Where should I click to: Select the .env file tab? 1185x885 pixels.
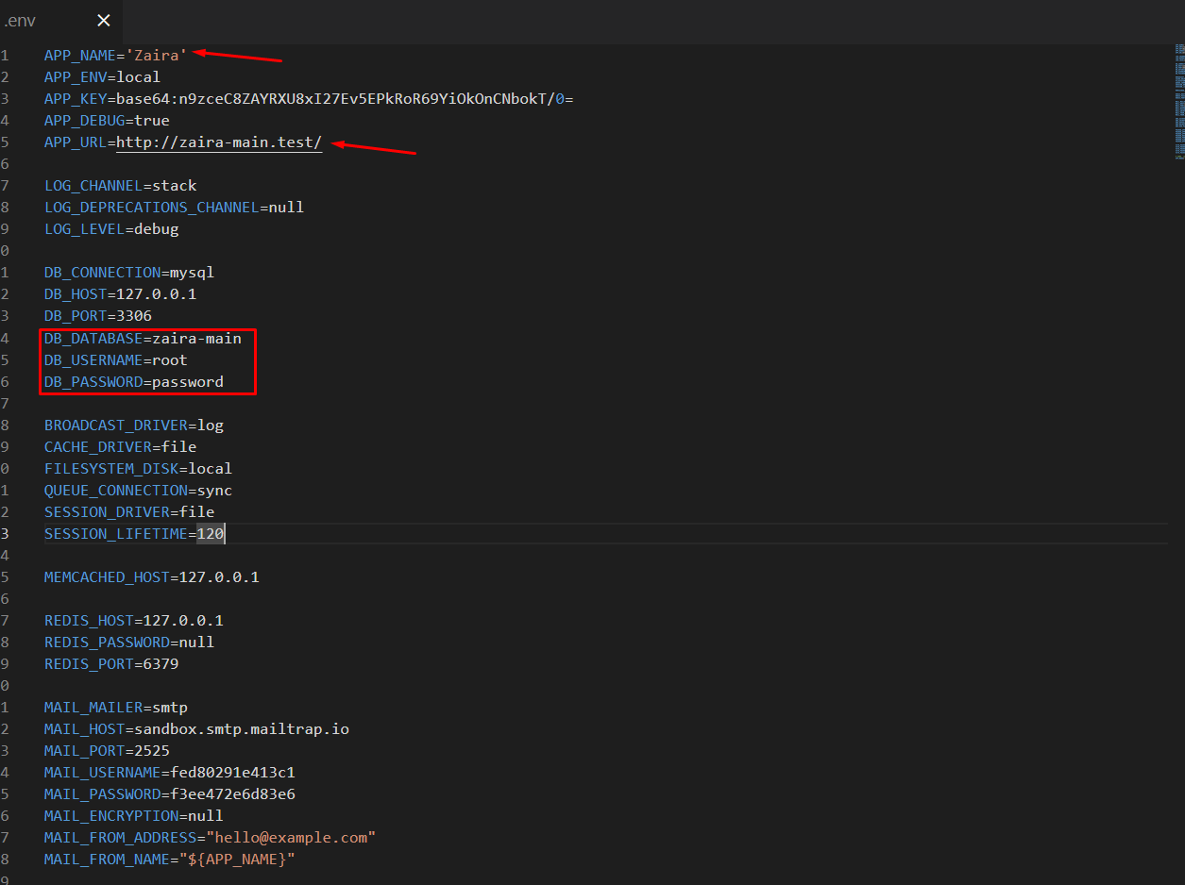click(x=21, y=21)
